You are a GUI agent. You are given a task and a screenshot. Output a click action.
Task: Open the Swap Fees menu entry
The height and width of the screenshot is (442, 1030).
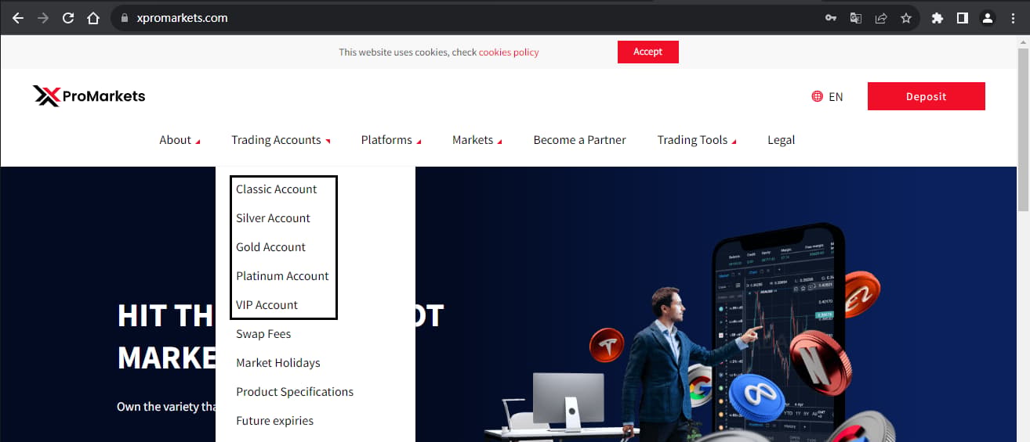[263, 334]
